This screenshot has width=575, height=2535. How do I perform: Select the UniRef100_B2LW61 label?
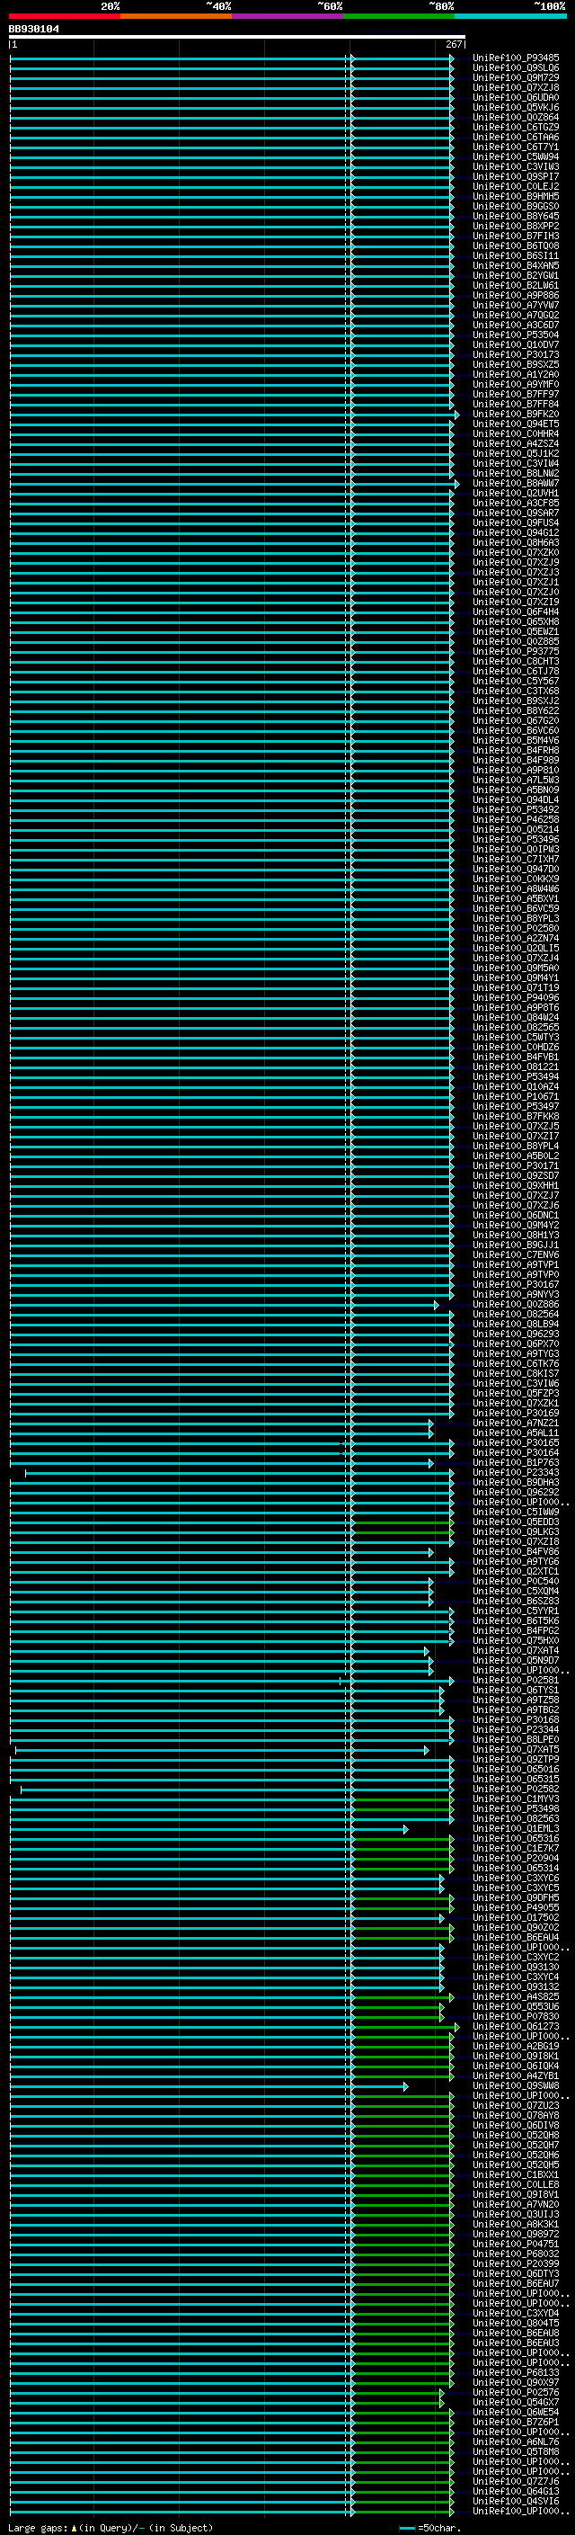516,285
